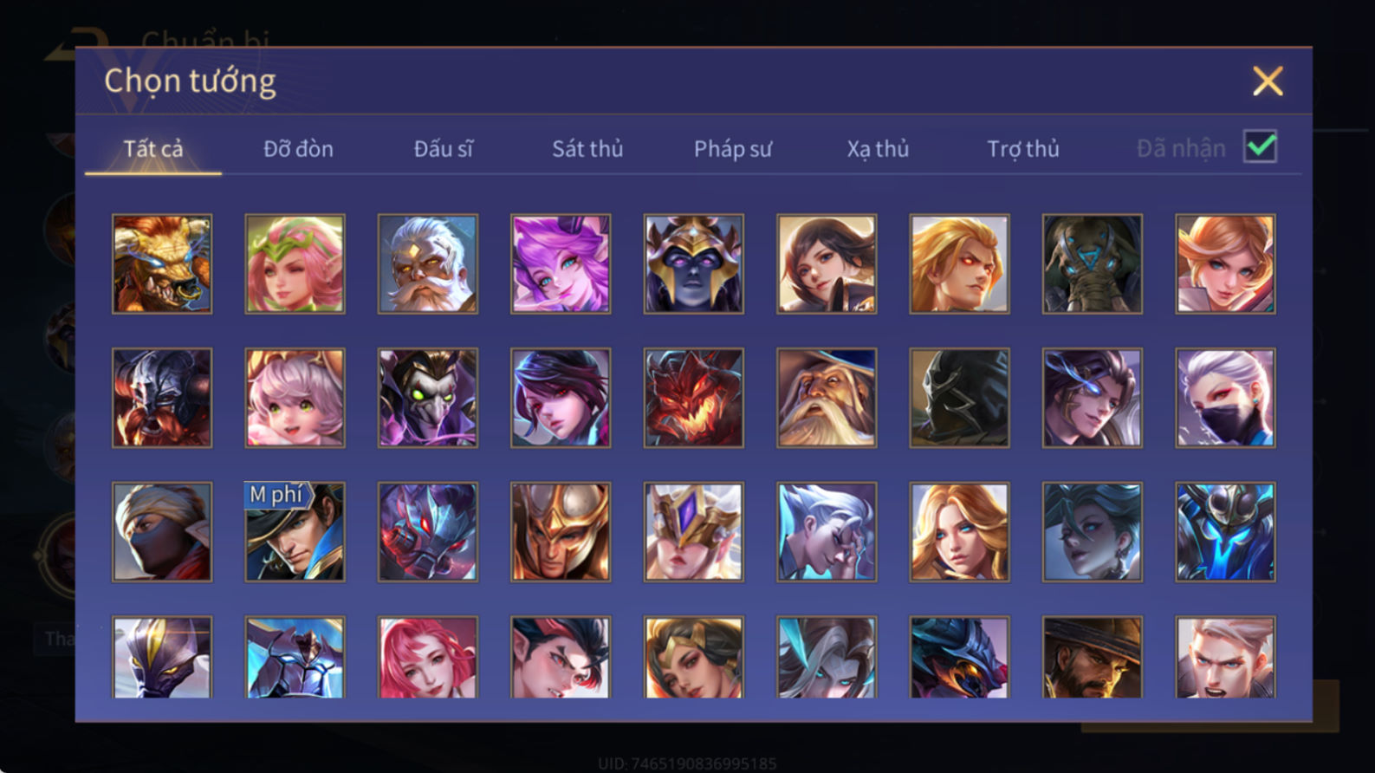1375x773 pixels.
Task: Pick the wizard with grey beard and hat
Action: click(827, 398)
